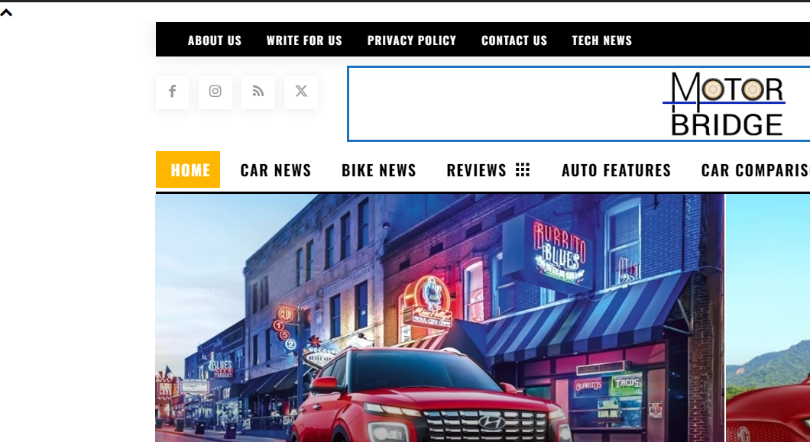Open Reviews menu item
The height and width of the screenshot is (442, 810).
(x=476, y=170)
